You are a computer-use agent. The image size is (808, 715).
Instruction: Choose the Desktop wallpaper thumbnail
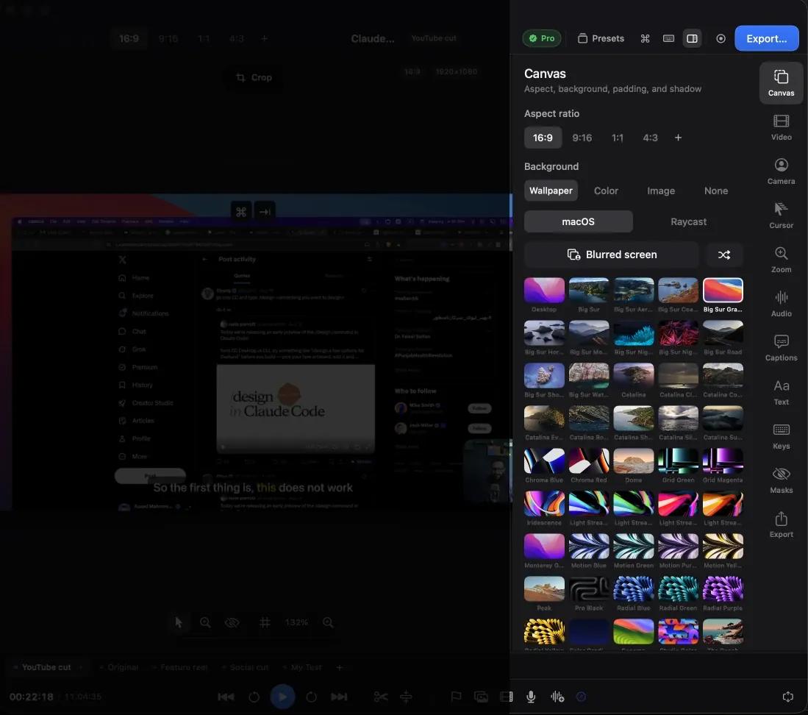[x=544, y=291]
